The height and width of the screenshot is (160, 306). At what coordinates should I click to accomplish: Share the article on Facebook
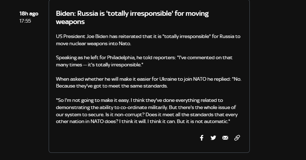(202, 138)
